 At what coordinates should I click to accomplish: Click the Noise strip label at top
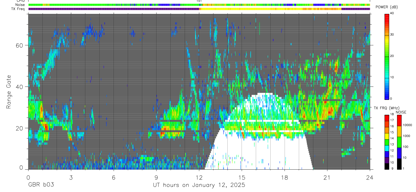[x=20, y=5]
